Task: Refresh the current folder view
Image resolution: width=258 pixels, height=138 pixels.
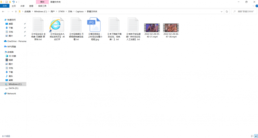Action: pyautogui.click(x=227, y=12)
